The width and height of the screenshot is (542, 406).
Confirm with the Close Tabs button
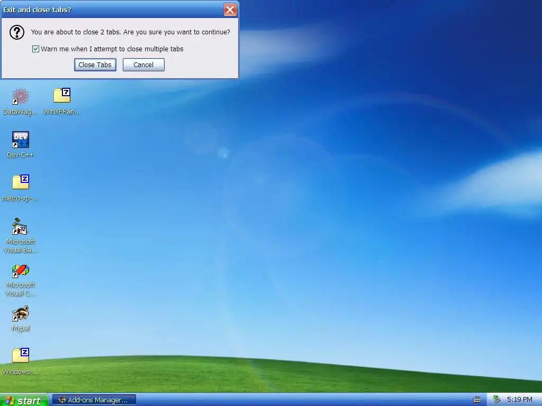point(95,65)
